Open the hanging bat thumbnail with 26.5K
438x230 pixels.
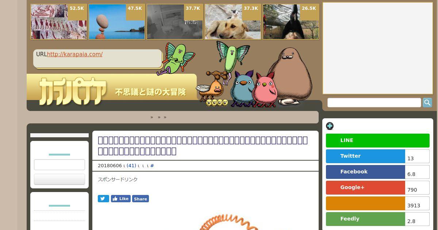click(x=291, y=22)
